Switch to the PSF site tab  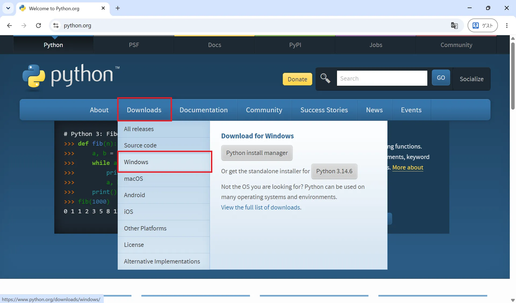click(x=134, y=45)
